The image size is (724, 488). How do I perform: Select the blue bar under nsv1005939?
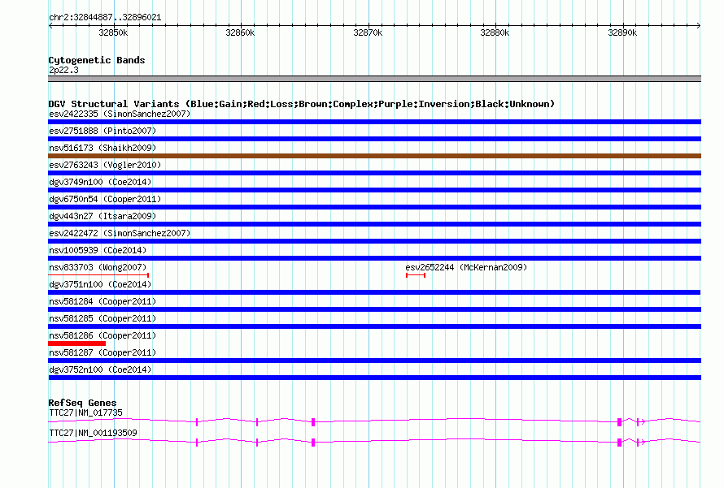point(374,258)
